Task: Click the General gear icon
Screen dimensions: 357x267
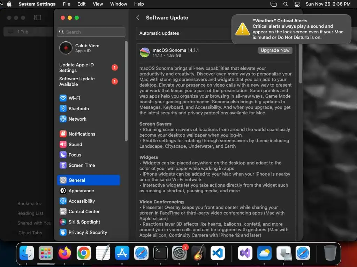Action: click(63, 180)
